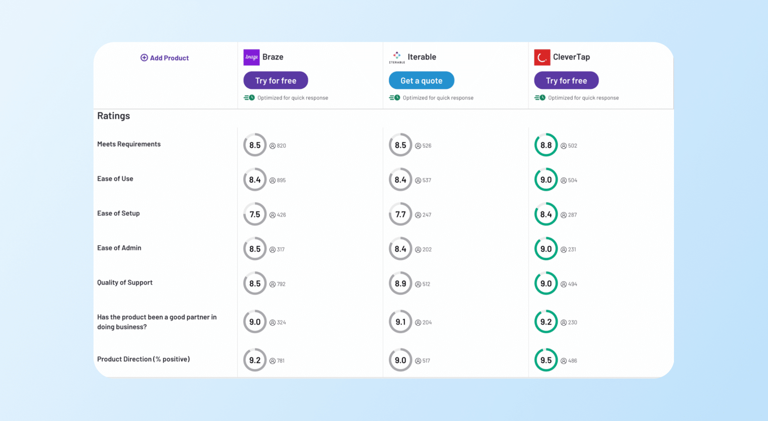Select the Braze product name heading
Screen dimensions: 768x421
click(x=274, y=57)
